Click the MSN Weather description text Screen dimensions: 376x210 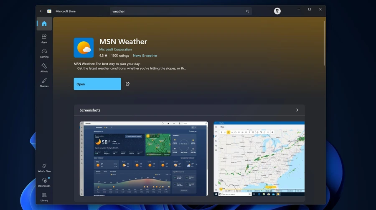tap(130, 66)
